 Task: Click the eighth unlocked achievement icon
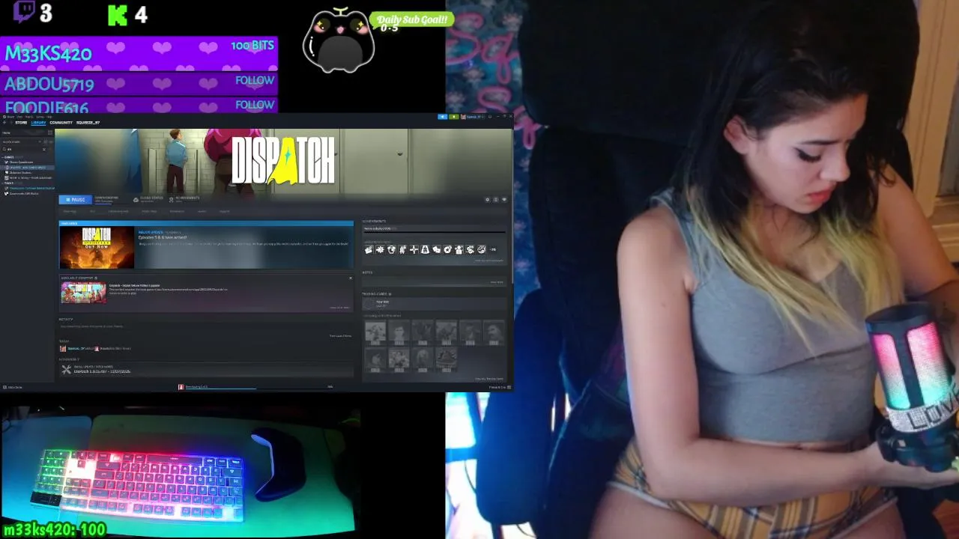pos(447,249)
